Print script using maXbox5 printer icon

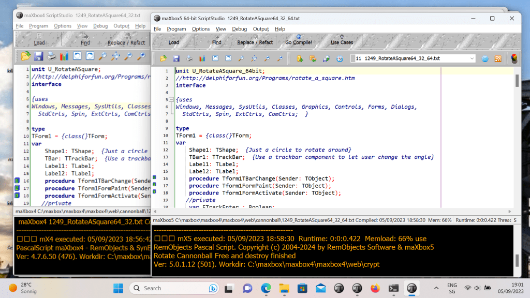(x=189, y=58)
